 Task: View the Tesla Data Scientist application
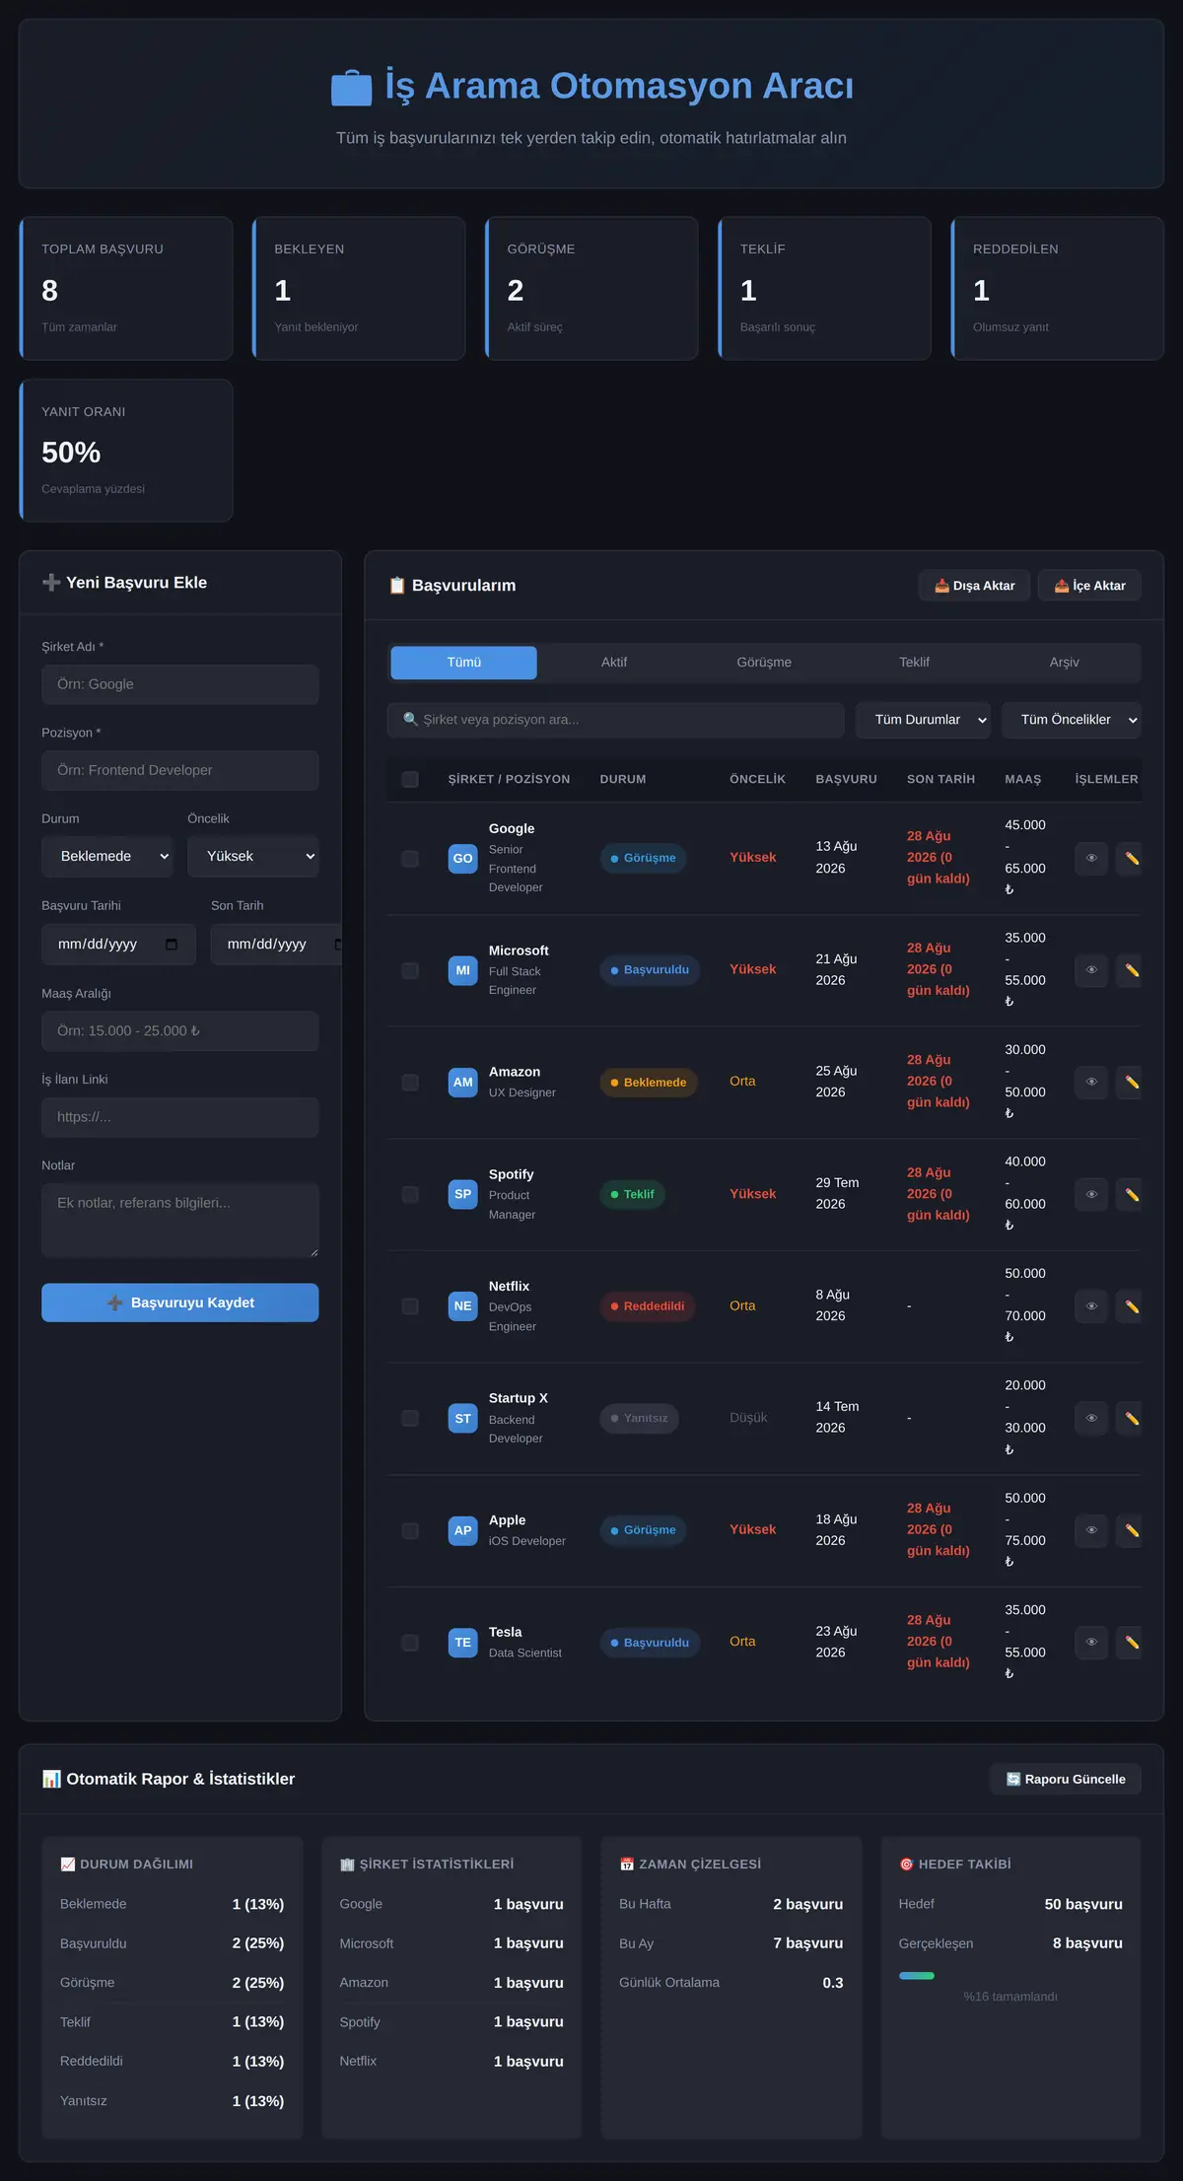click(1091, 1643)
